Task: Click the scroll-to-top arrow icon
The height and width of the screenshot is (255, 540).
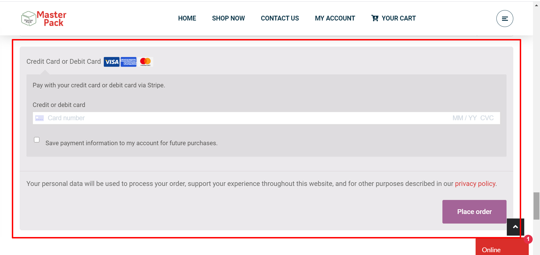Action: (515, 227)
